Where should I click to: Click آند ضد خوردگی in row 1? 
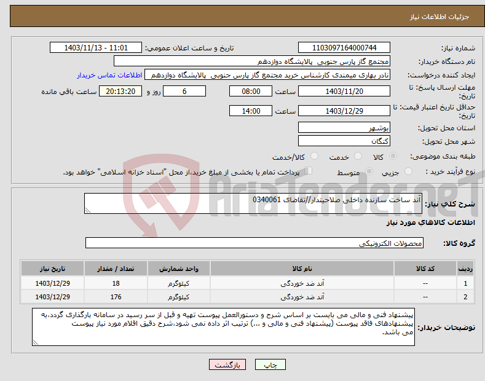(302, 283)
